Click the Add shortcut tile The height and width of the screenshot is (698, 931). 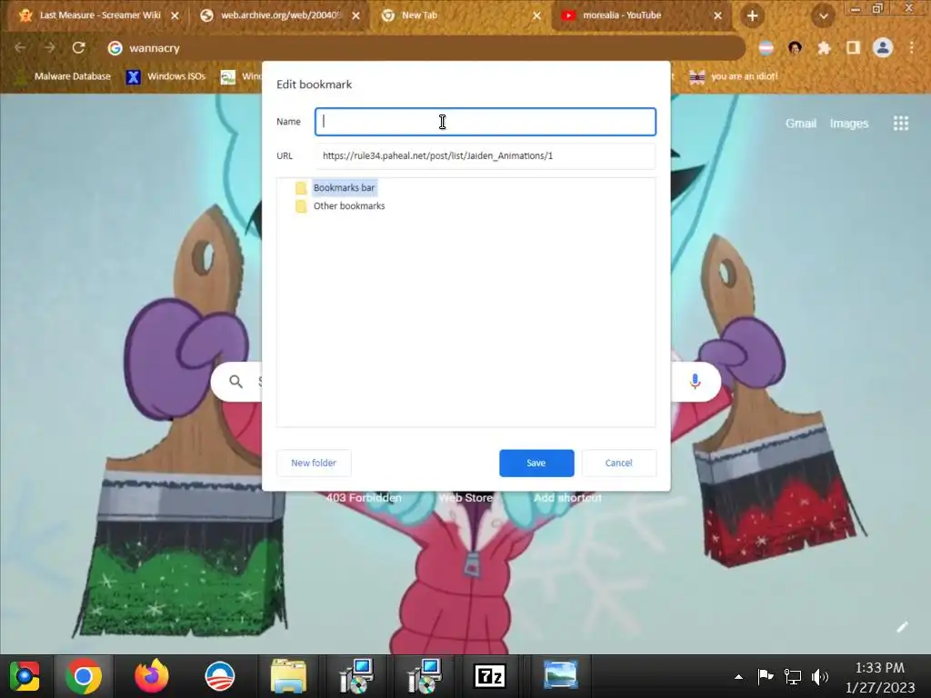click(x=567, y=498)
